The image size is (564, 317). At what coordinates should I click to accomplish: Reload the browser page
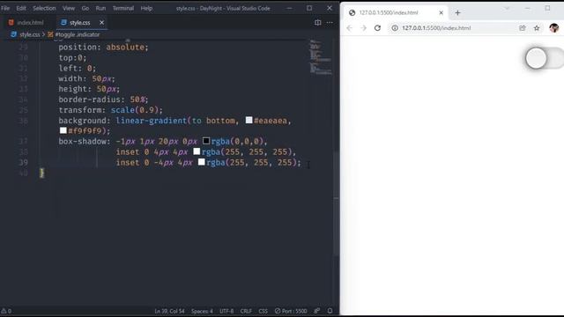point(377,28)
